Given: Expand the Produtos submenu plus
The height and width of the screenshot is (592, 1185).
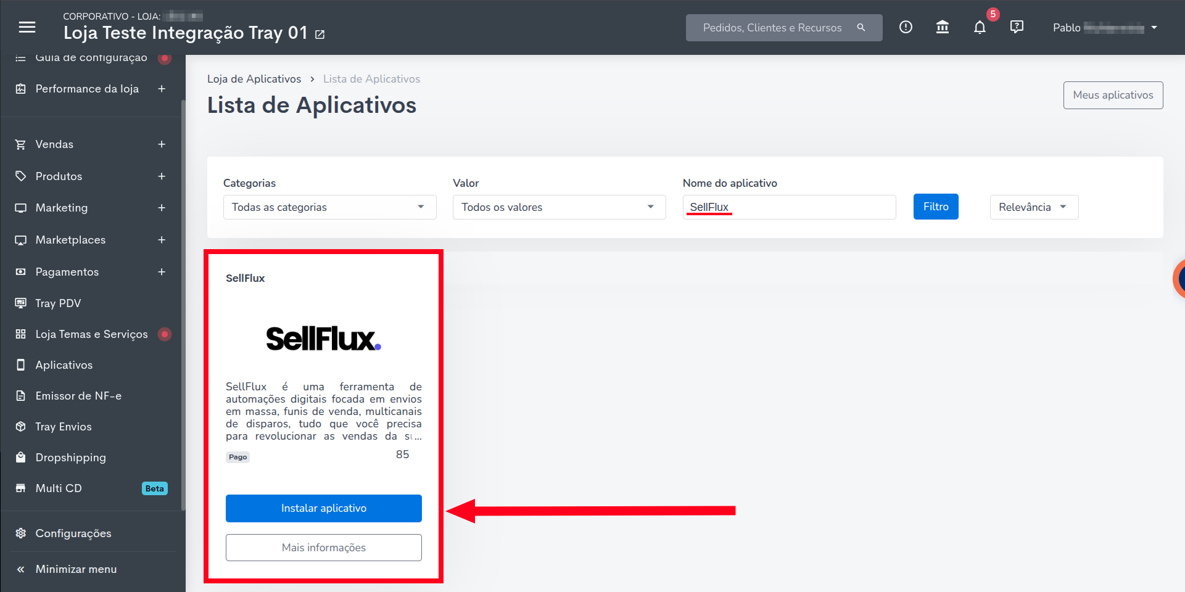Looking at the screenshot, I should [x=162, y=176].
